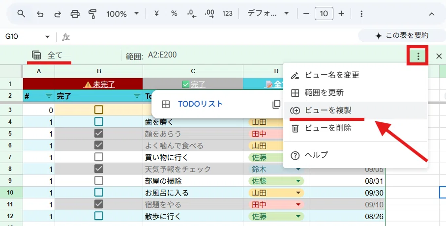Check the checkbox for 'お風呂に入る'
The width and height of the screenshot is (446, 226).
[99, 193]
